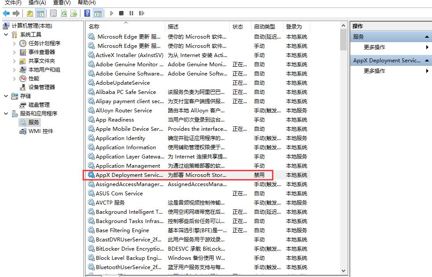Select the Application Identity service
432x277 pixels.
pyautogui.click(x=198, y=138)
